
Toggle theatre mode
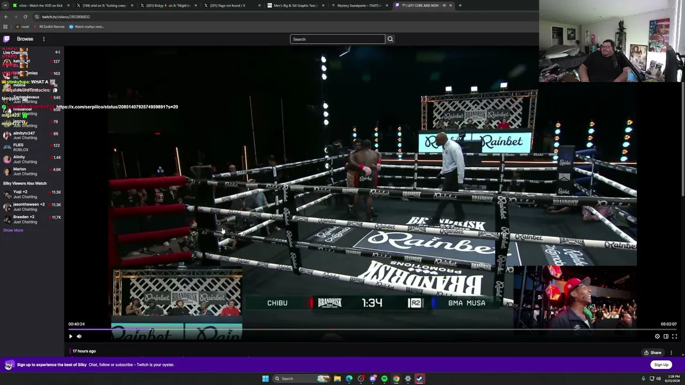(x=666, y=336)
